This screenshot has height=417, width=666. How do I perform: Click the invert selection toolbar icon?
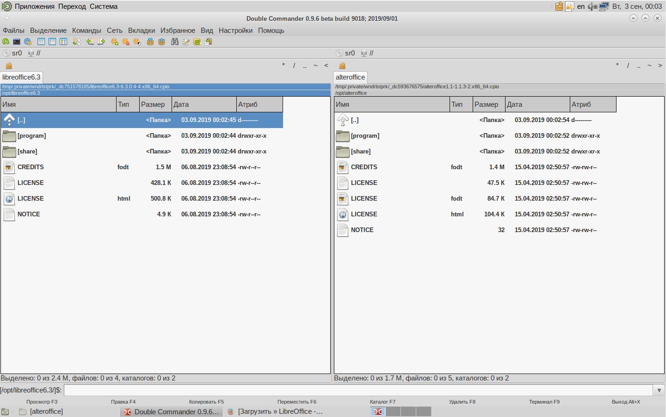pyautogui.click(x=137, y=42)
